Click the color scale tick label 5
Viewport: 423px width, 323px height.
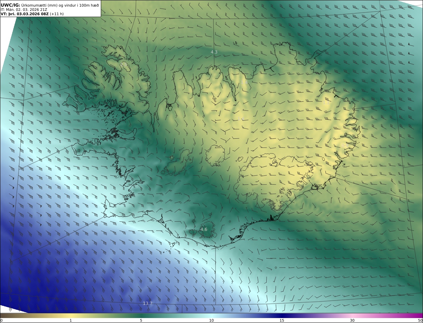tap(141, 320)
